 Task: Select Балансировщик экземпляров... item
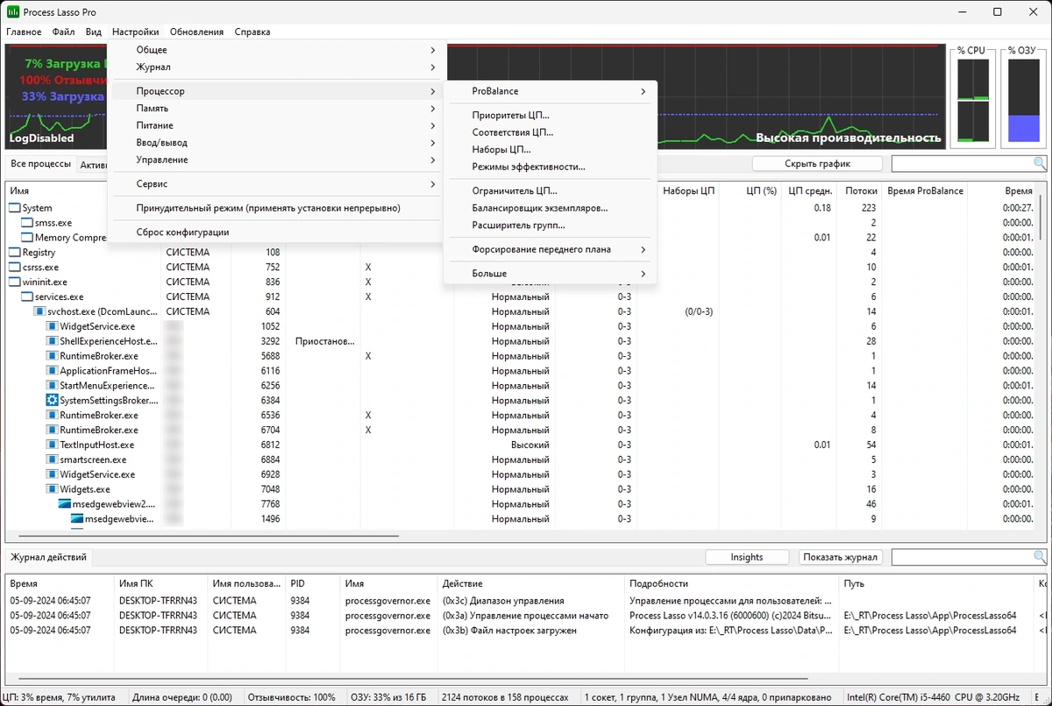point(551,208)
